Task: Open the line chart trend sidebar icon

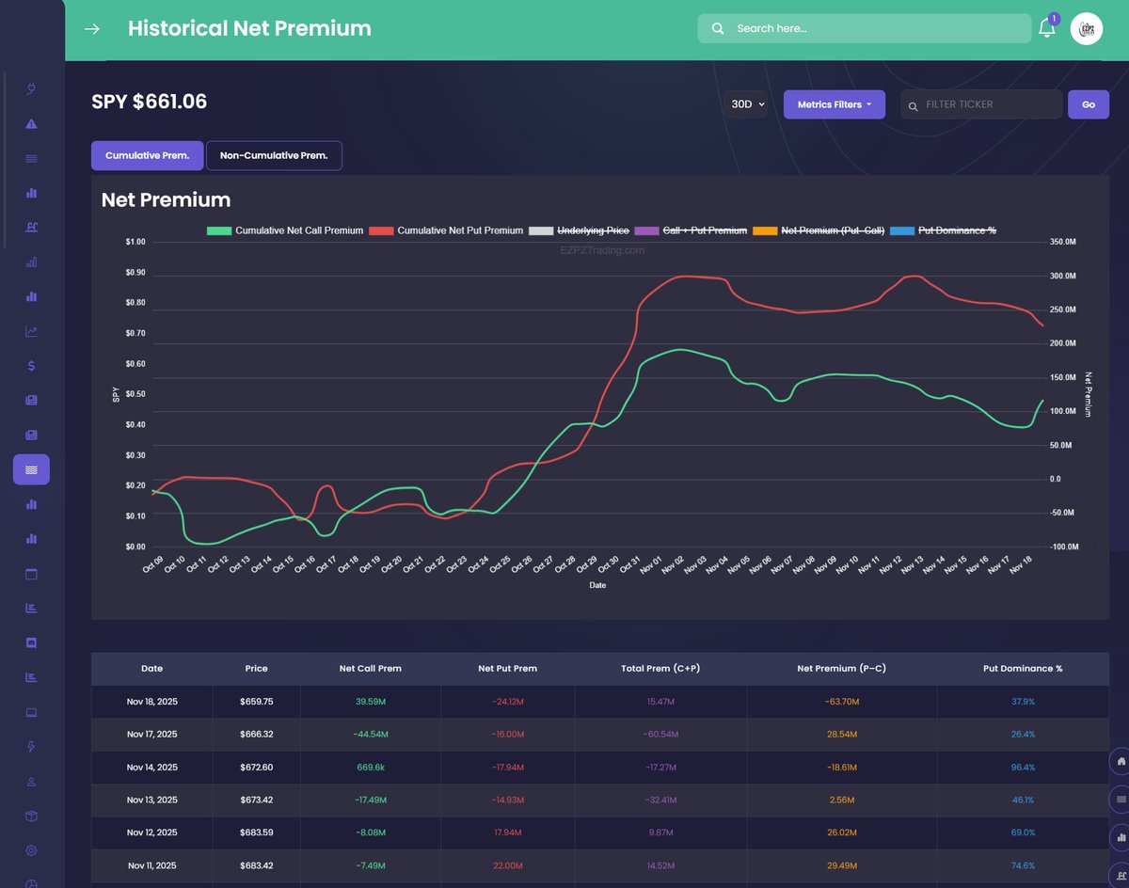Action: coord(31,331)
